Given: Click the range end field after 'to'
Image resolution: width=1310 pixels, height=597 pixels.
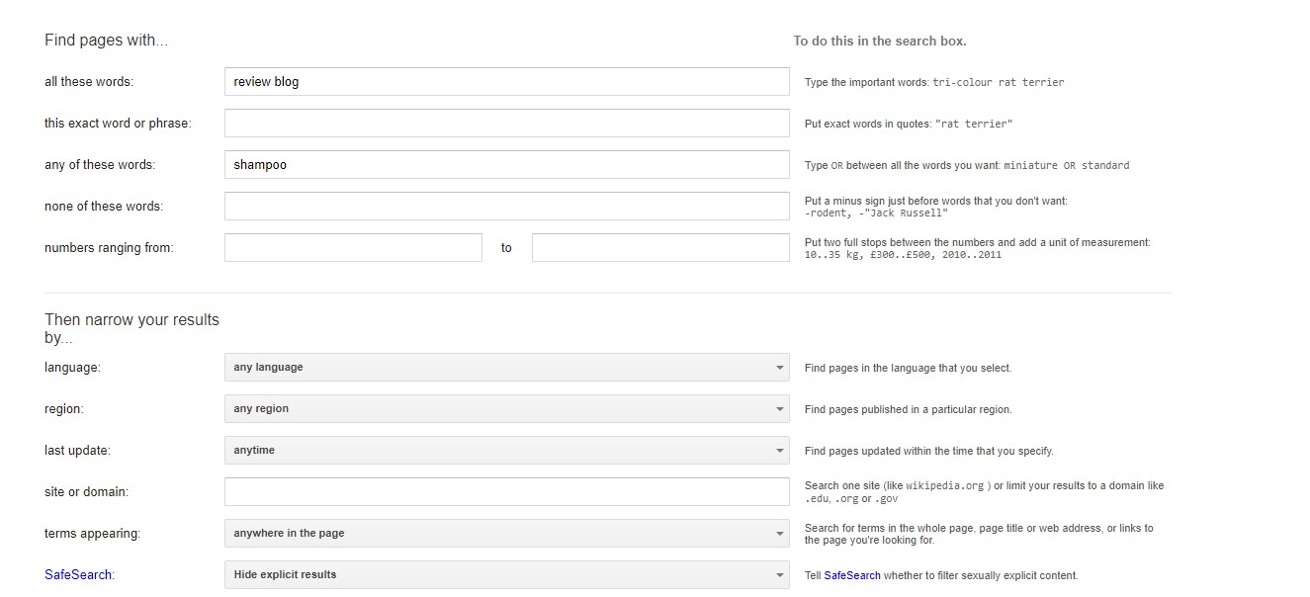Looking at the screenshot, I should (x=660, y=248).
